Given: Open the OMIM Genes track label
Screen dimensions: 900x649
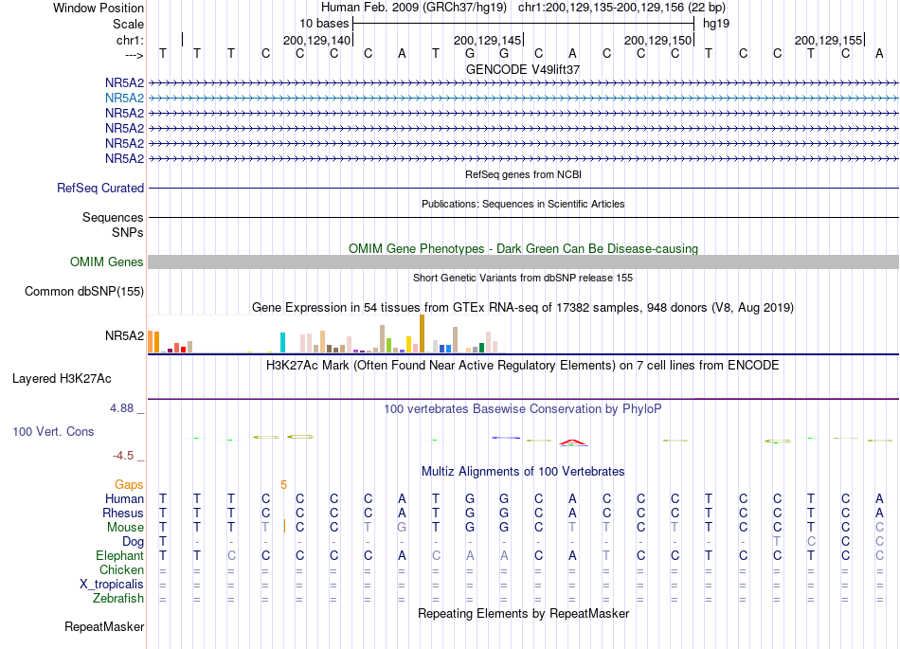Looking at the screenshot, I should coord(107,262).
